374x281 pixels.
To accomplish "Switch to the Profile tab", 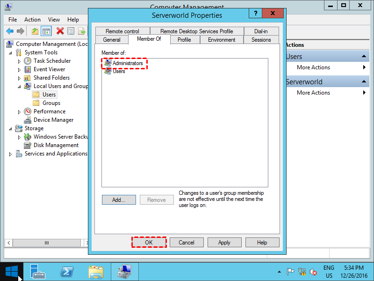I will pyautogui.click(x=184, y=40).
